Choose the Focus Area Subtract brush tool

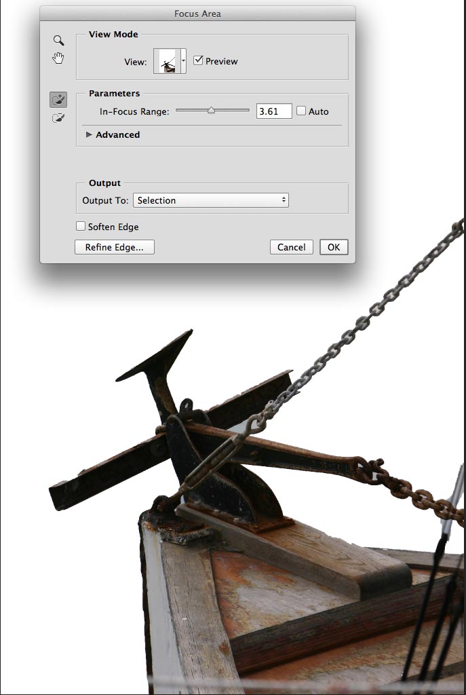[58, 118]
